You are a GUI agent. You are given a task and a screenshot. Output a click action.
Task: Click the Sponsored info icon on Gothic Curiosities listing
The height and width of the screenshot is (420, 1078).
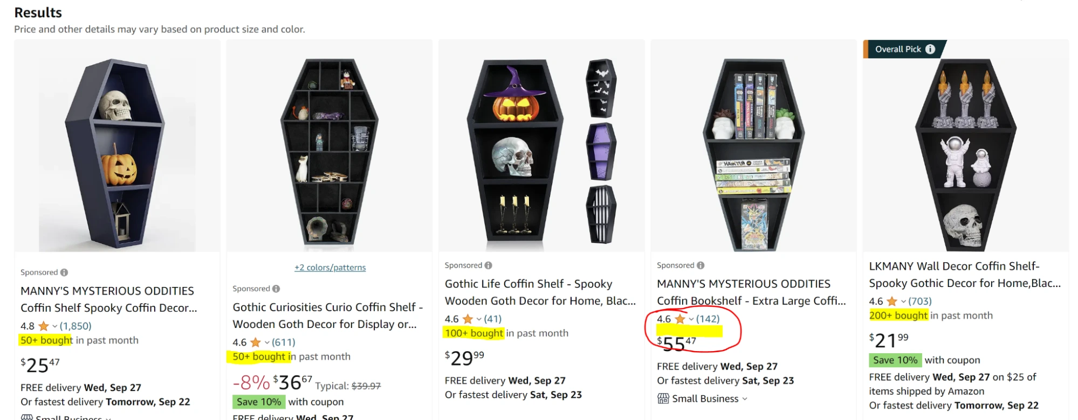pos(276,289)
